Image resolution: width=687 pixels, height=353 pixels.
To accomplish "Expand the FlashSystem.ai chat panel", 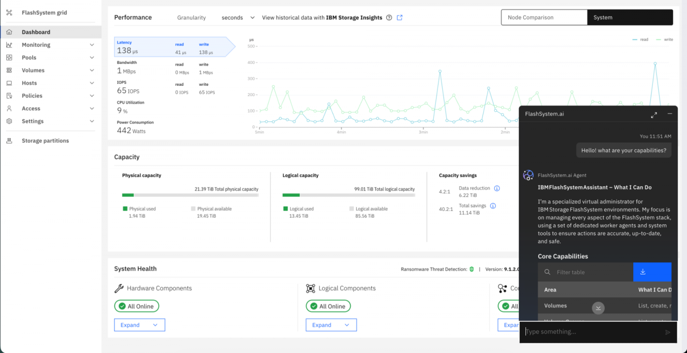I will point(654,115).
